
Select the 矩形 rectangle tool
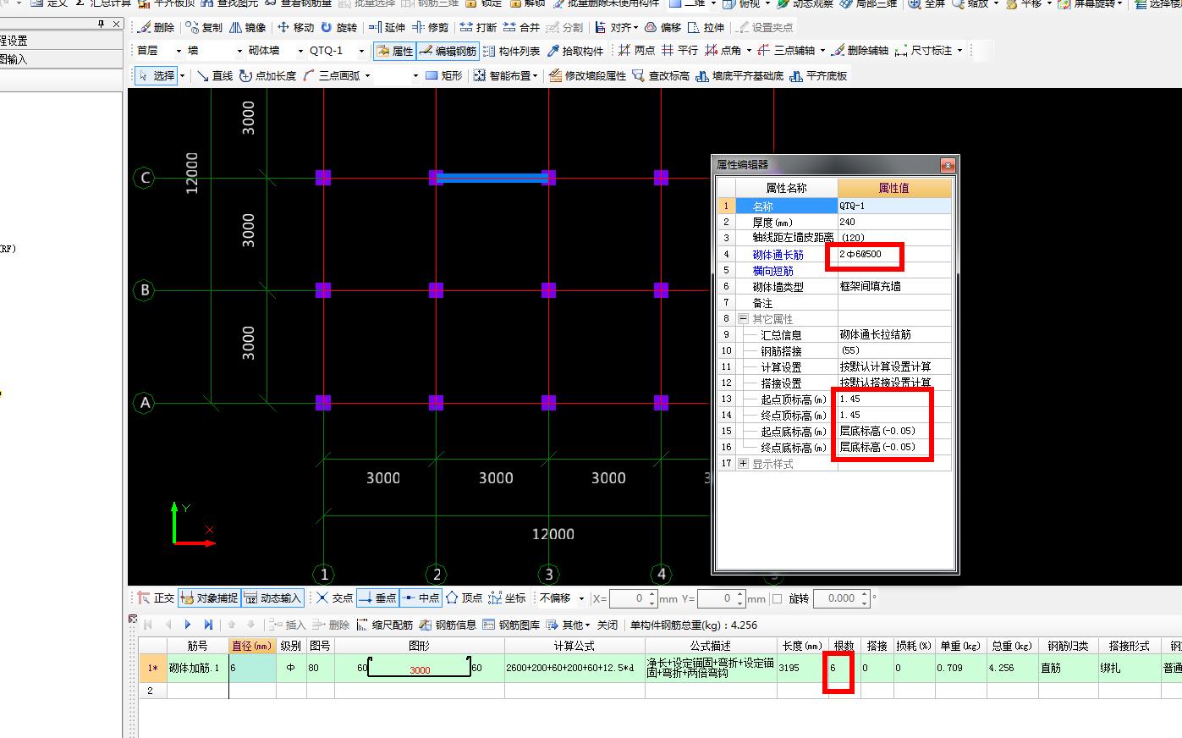coord(443,75)
